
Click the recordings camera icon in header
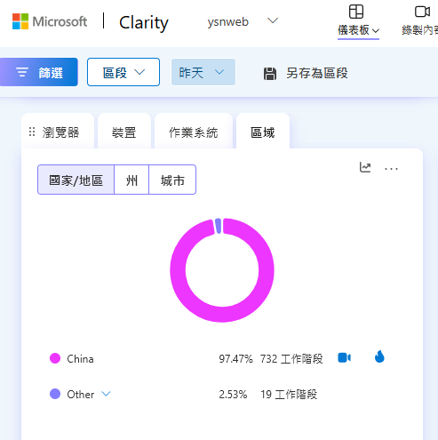[422, 12]
